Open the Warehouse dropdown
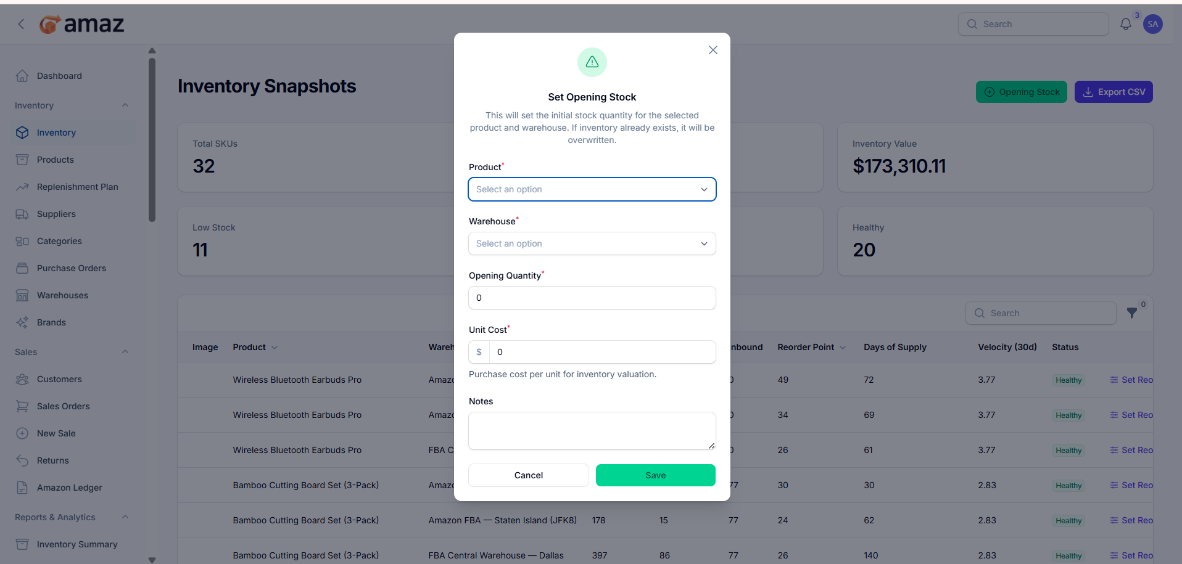Viewport: 1182px width, 564px height. 592,243
